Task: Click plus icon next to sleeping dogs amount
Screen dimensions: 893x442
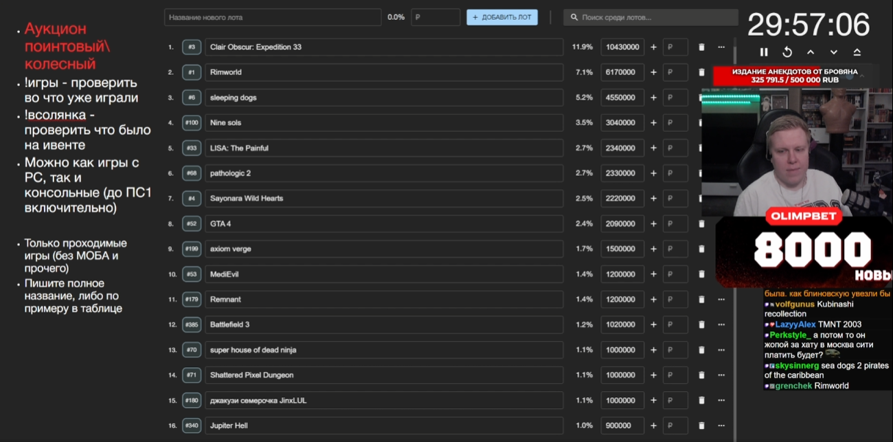Action: point(653,98)
